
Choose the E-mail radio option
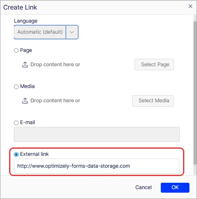(16, 123)
